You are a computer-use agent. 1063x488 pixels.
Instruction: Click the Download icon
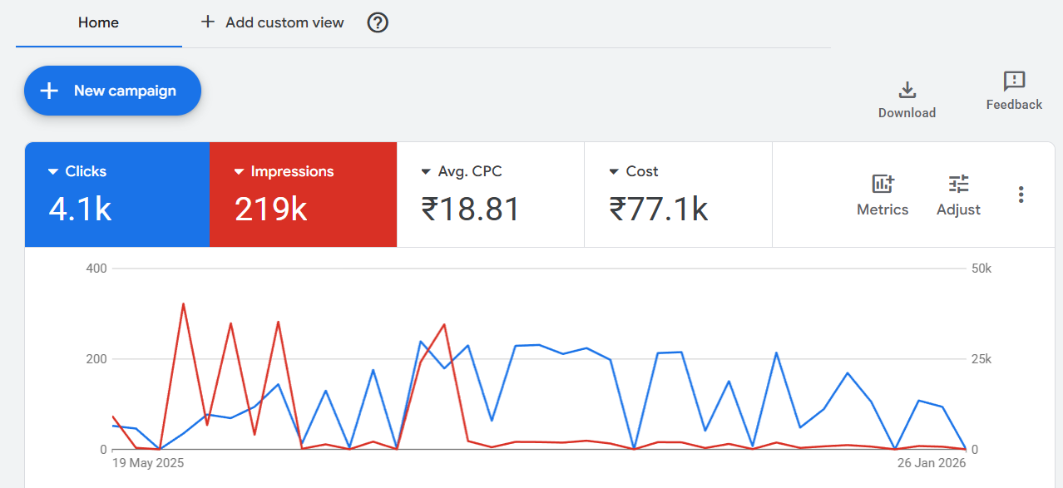[x=907, y=90]
